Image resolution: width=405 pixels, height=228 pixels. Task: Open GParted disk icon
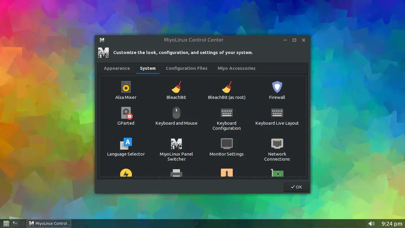pyautogui.click(x=127, y=113)
